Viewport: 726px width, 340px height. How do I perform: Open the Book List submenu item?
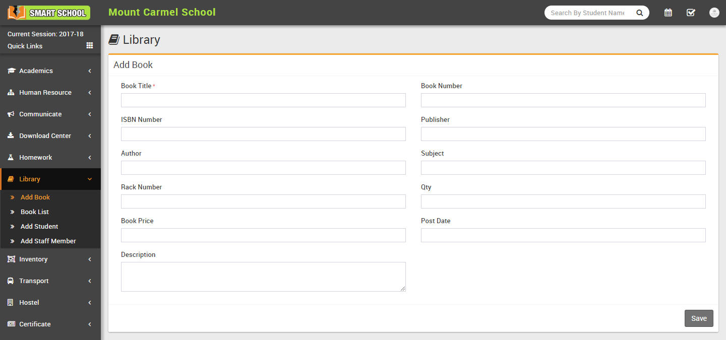pos(35,212)
